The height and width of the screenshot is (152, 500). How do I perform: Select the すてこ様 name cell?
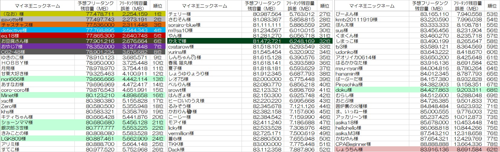pos(37,150)
